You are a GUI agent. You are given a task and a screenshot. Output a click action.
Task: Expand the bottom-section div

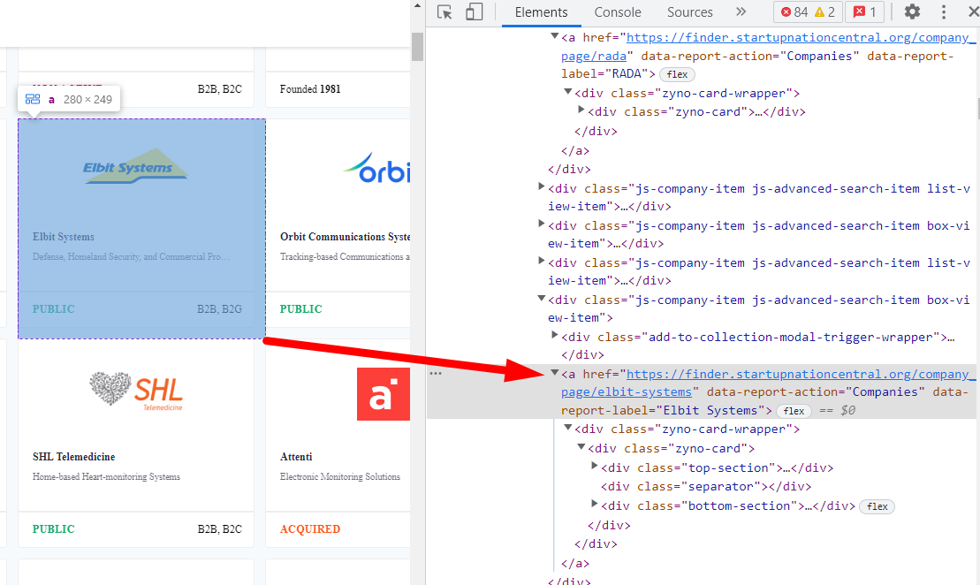tap(595, 505)
